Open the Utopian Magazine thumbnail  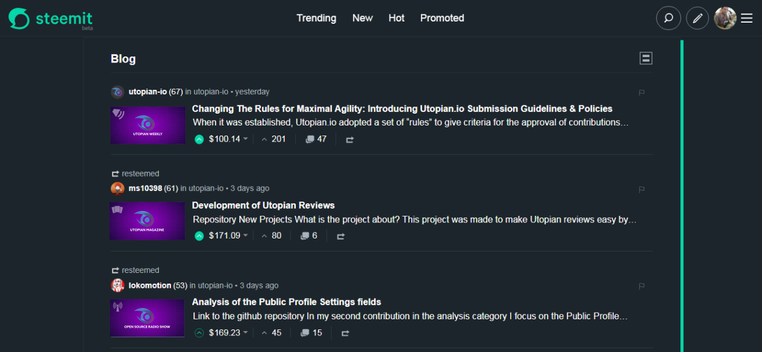click(x=147, y=221)
